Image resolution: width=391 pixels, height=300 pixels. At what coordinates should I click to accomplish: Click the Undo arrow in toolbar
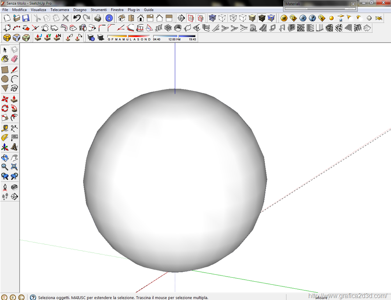coord(77,18)
